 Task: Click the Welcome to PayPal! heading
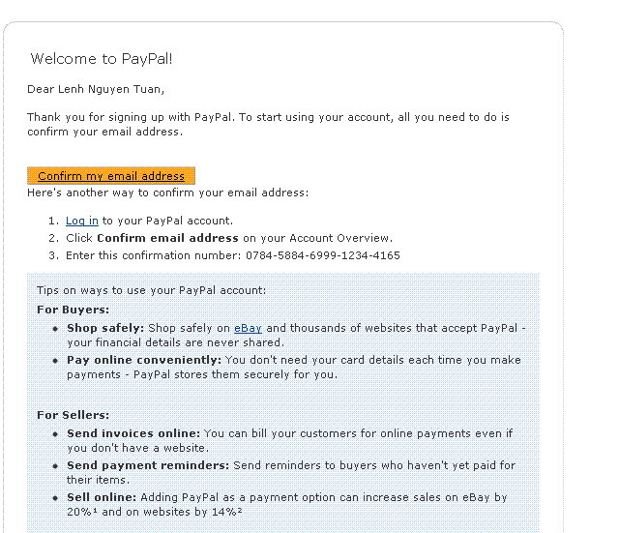tap(102, 59)
